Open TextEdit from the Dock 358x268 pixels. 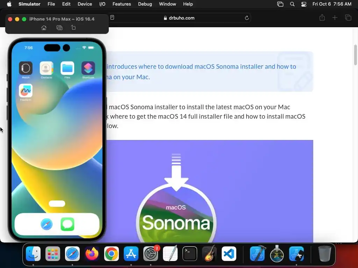tap(170, 254)
